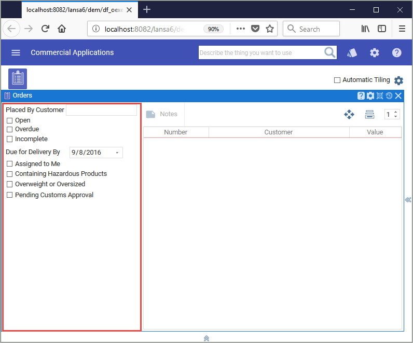Viewport: 413px width, 343px height.
Task: Open a new browser tab
Action: 147,10
